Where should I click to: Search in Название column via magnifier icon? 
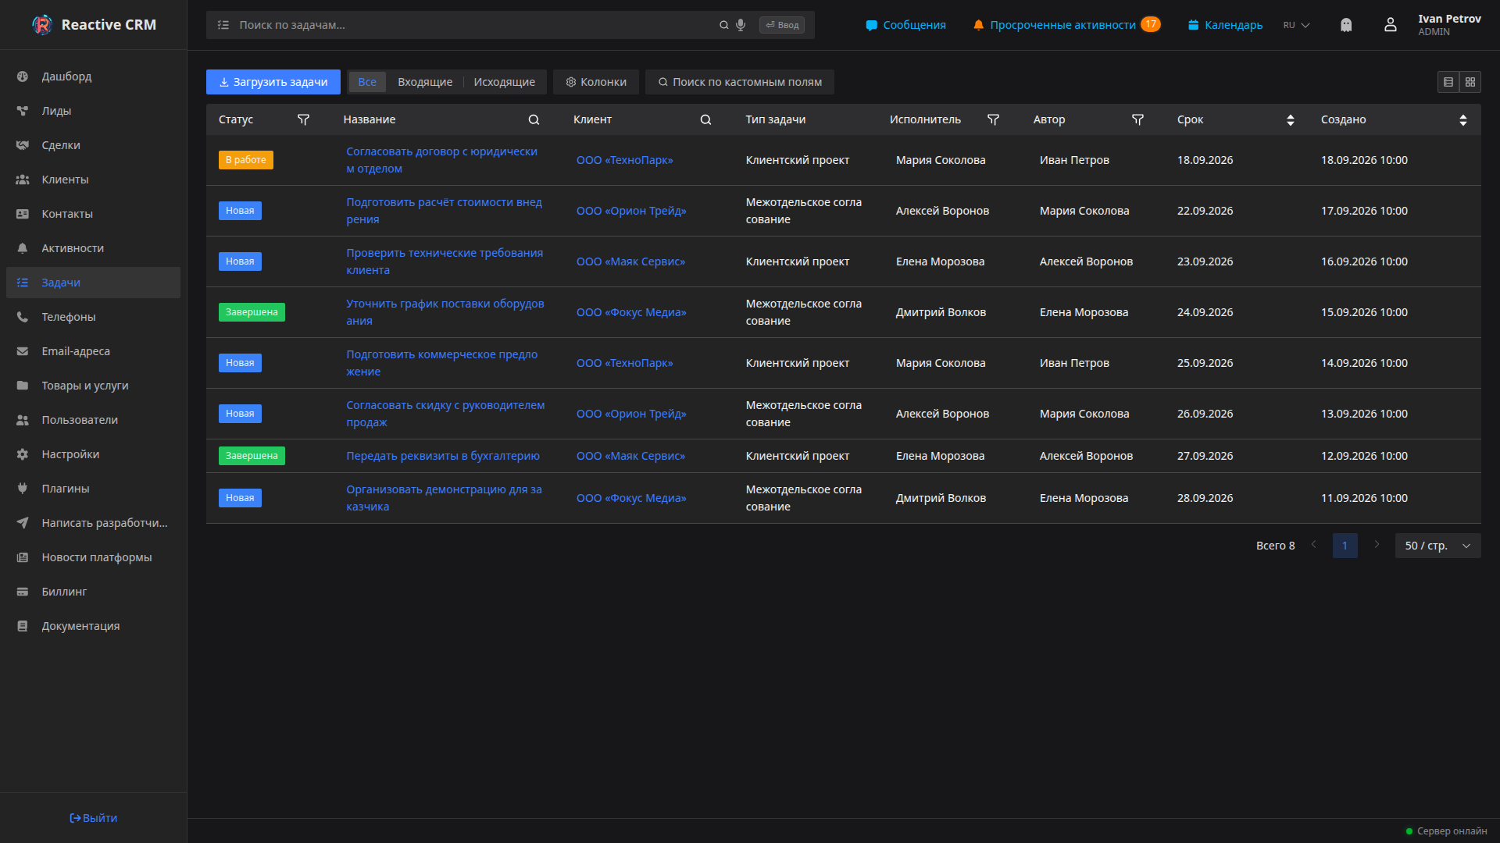[534, 119]
